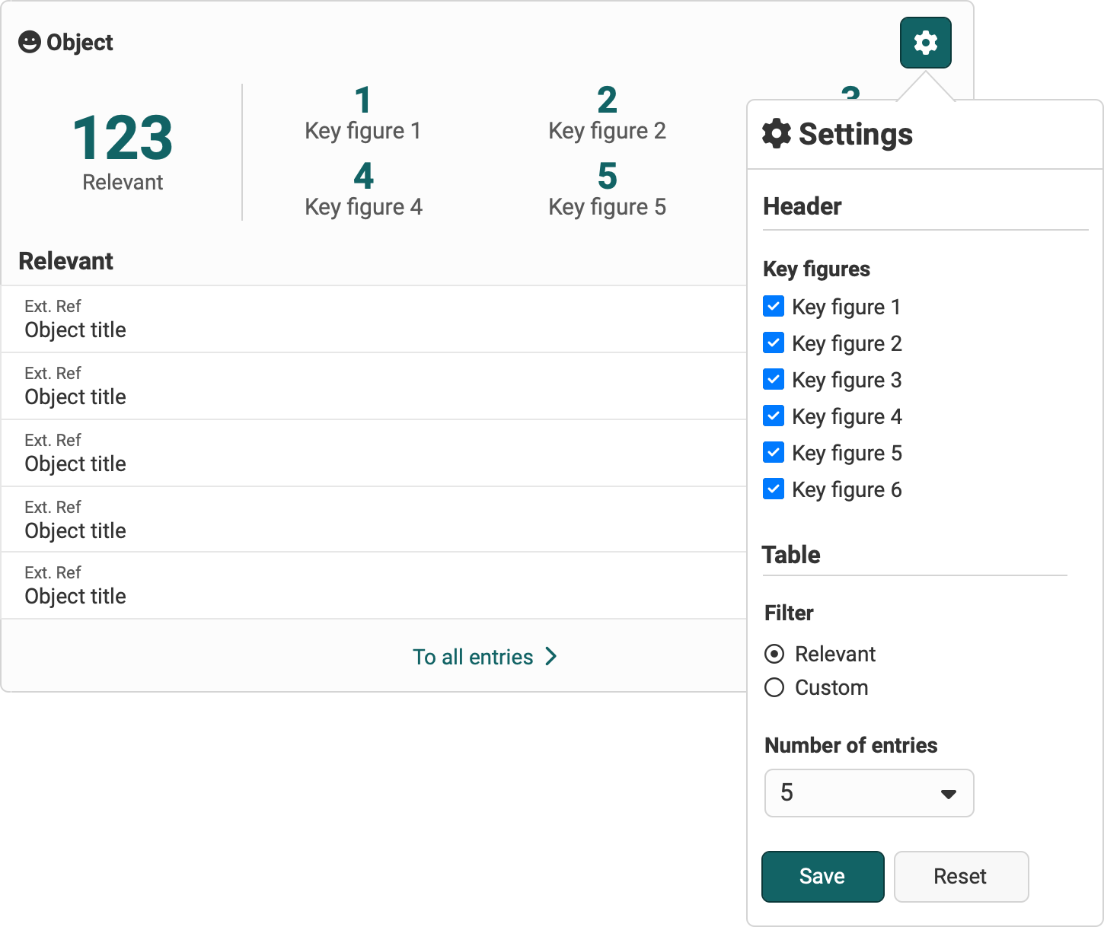
Task: Click the Key figure 2 header value
Action: (x=606, y=102)
